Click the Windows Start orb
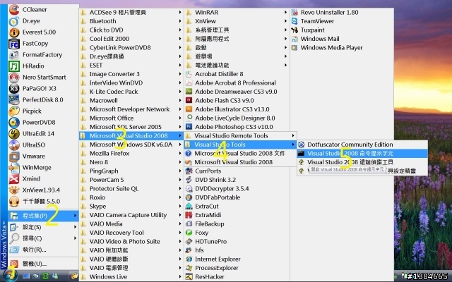The width and height of the screenshot is (452, 282). [11, 275]
